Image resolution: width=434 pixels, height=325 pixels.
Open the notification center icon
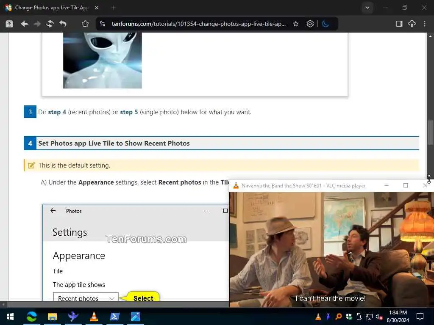(420, 317)
